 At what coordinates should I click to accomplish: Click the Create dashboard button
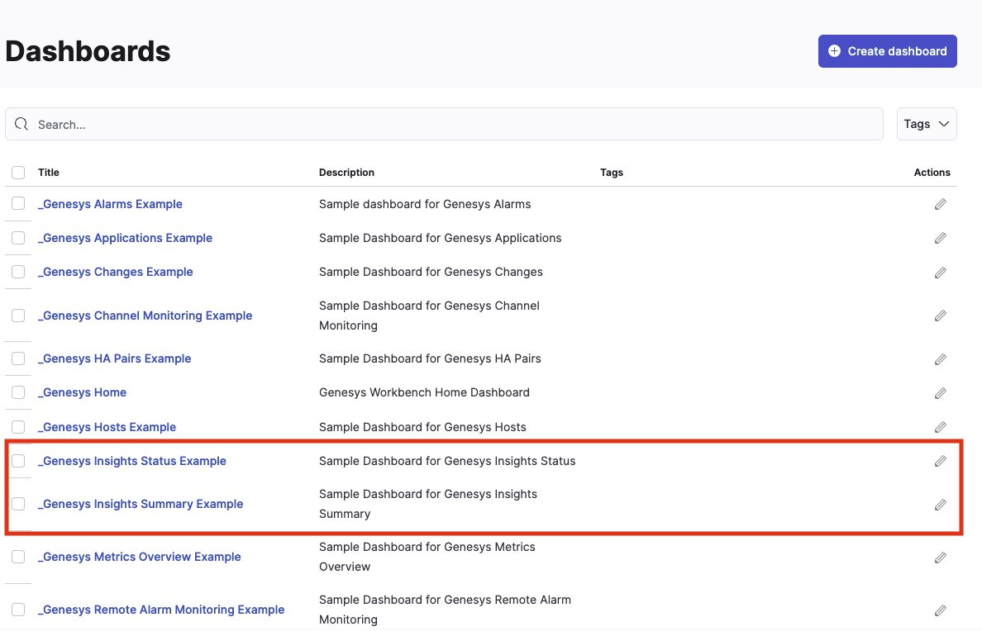tap(887, 51)
